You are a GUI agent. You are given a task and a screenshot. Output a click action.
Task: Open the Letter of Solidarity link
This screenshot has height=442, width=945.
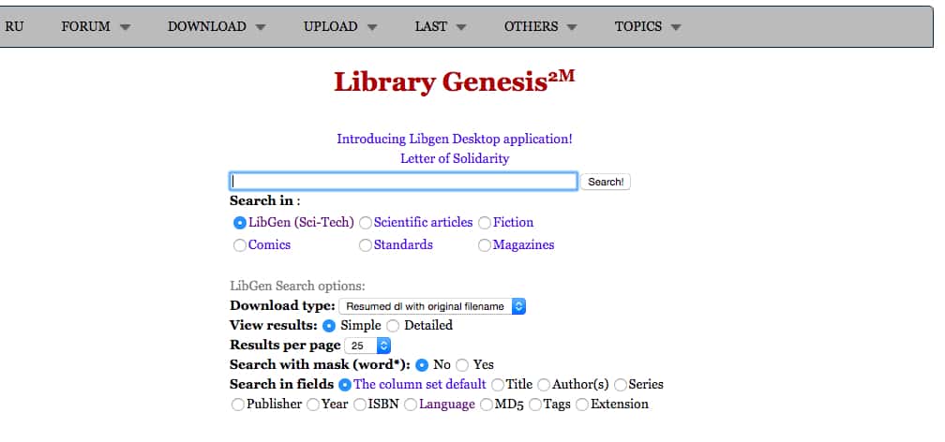454,158
